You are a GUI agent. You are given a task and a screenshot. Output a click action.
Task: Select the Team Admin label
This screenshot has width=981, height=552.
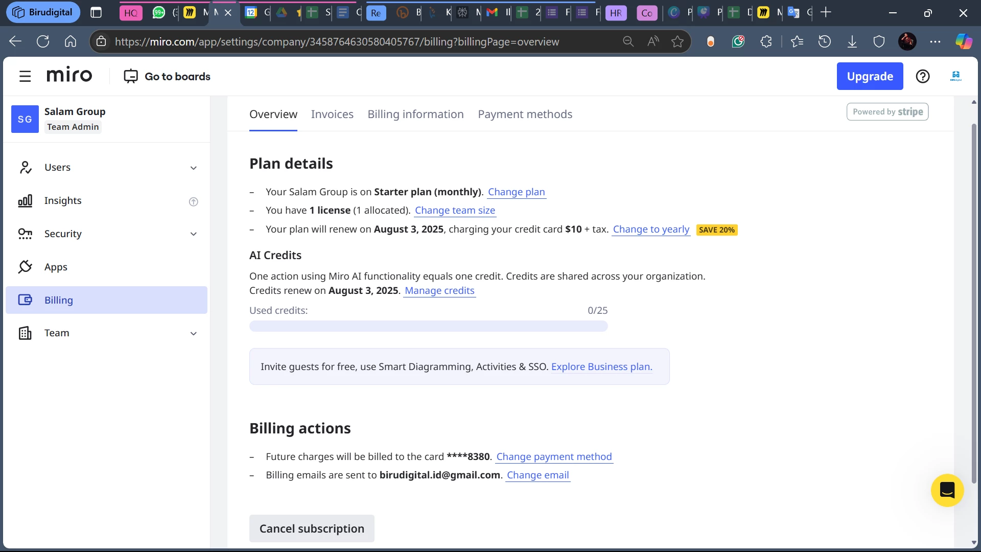[x=73, y=127]
